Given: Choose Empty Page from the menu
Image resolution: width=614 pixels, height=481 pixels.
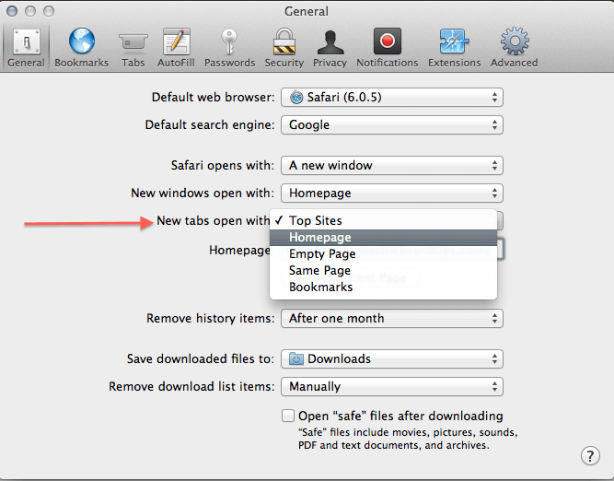Looking at the screenshot, I should (x=383, y=254).
